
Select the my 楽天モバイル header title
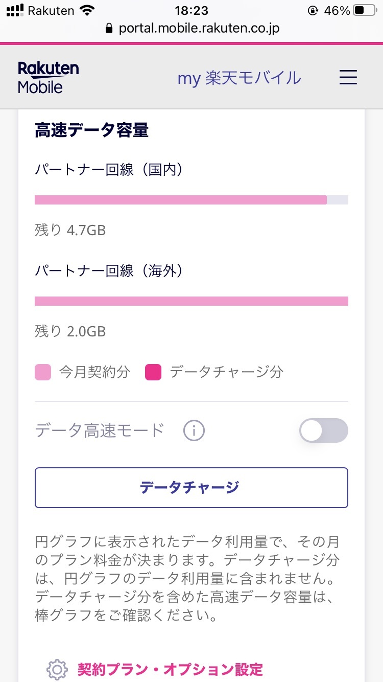[x=239, y=78]
